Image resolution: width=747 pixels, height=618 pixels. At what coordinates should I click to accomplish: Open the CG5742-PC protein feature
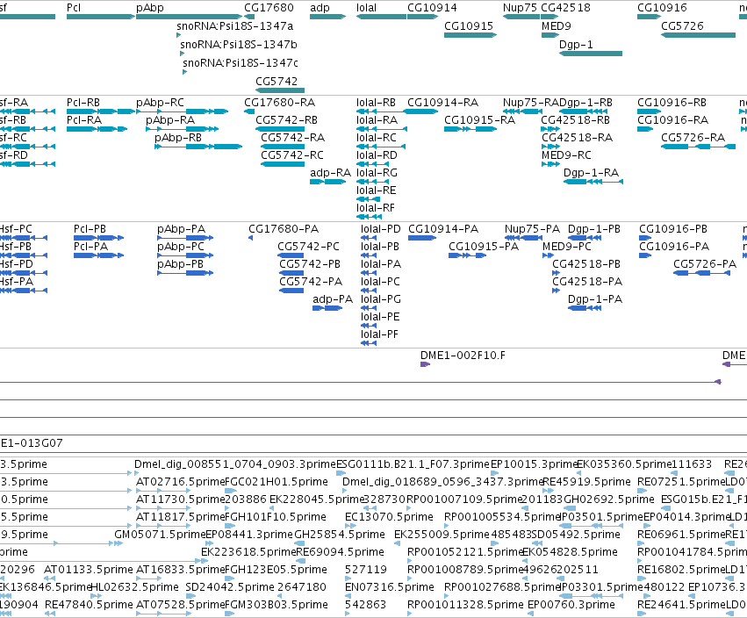click(x=291, y=255)
